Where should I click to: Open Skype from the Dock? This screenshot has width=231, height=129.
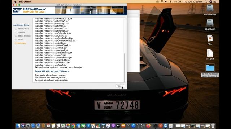[x=88, y=126]
